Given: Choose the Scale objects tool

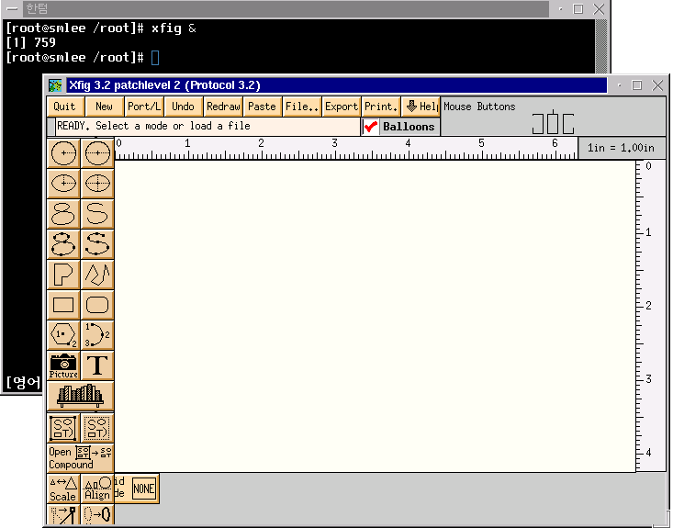Looking at the screenshot, I should (x=63, y=489).
